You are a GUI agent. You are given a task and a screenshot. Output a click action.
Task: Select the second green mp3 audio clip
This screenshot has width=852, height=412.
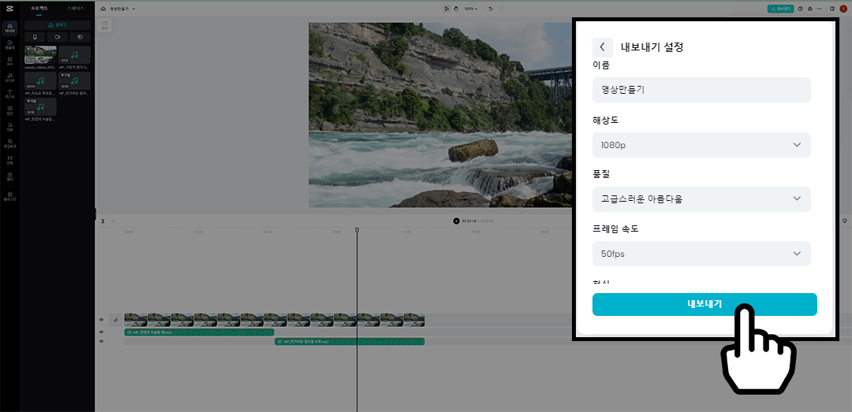click(x=349, y=341)
